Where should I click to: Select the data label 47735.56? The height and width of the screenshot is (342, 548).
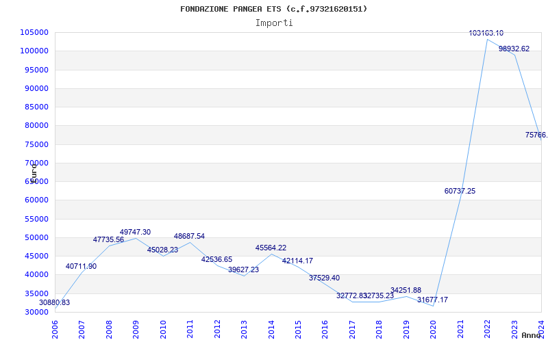click(108, 240)
